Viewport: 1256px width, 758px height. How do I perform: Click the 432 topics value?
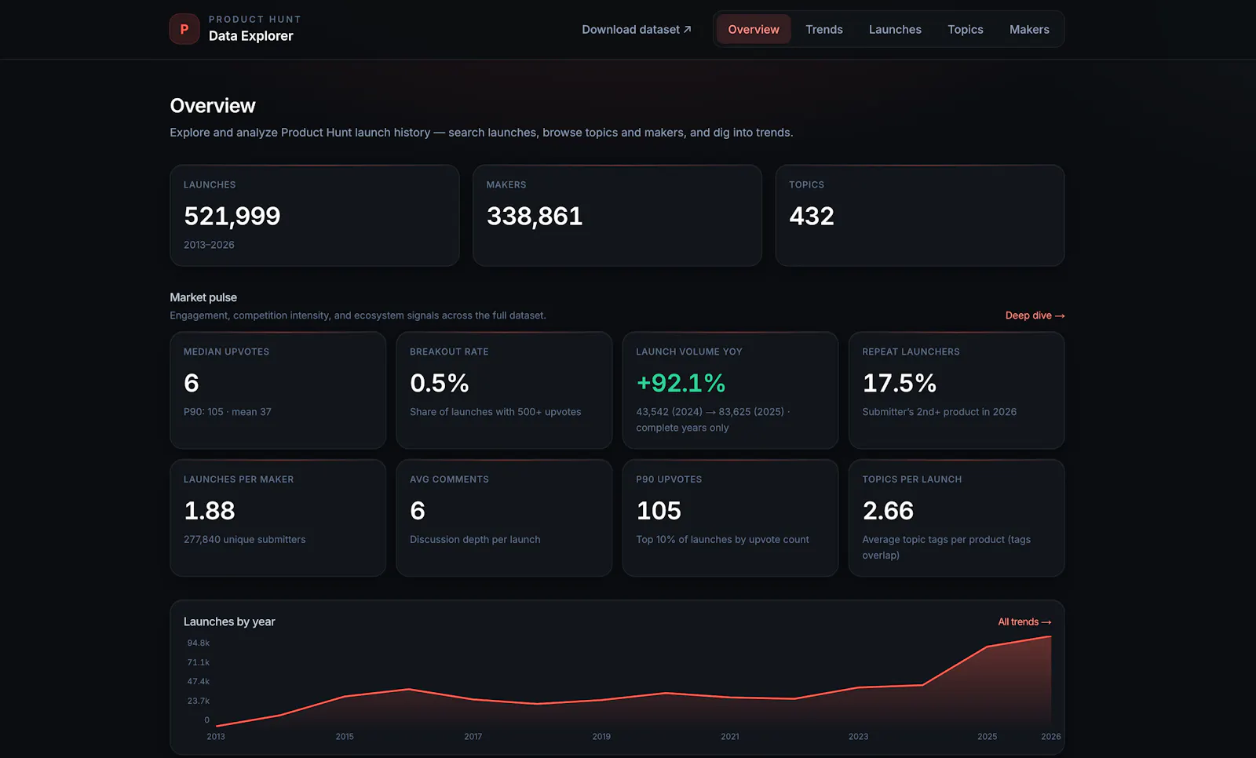(812, 216)
